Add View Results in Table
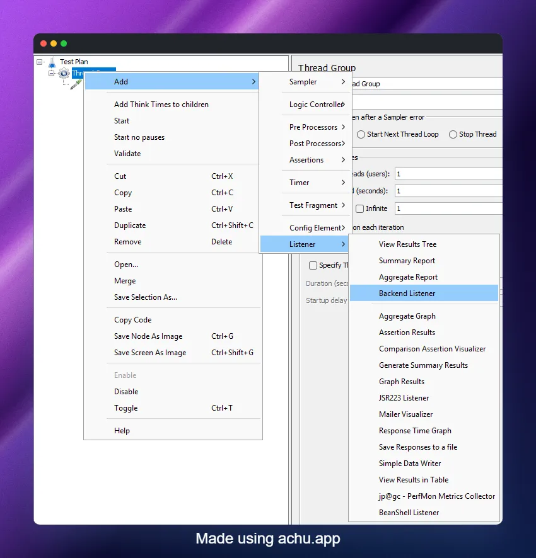Screen dimensions: 536x558 [x=424, y=480]
